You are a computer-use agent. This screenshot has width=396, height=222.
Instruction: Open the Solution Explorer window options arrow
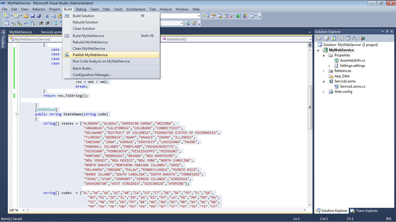click(382, 32)
